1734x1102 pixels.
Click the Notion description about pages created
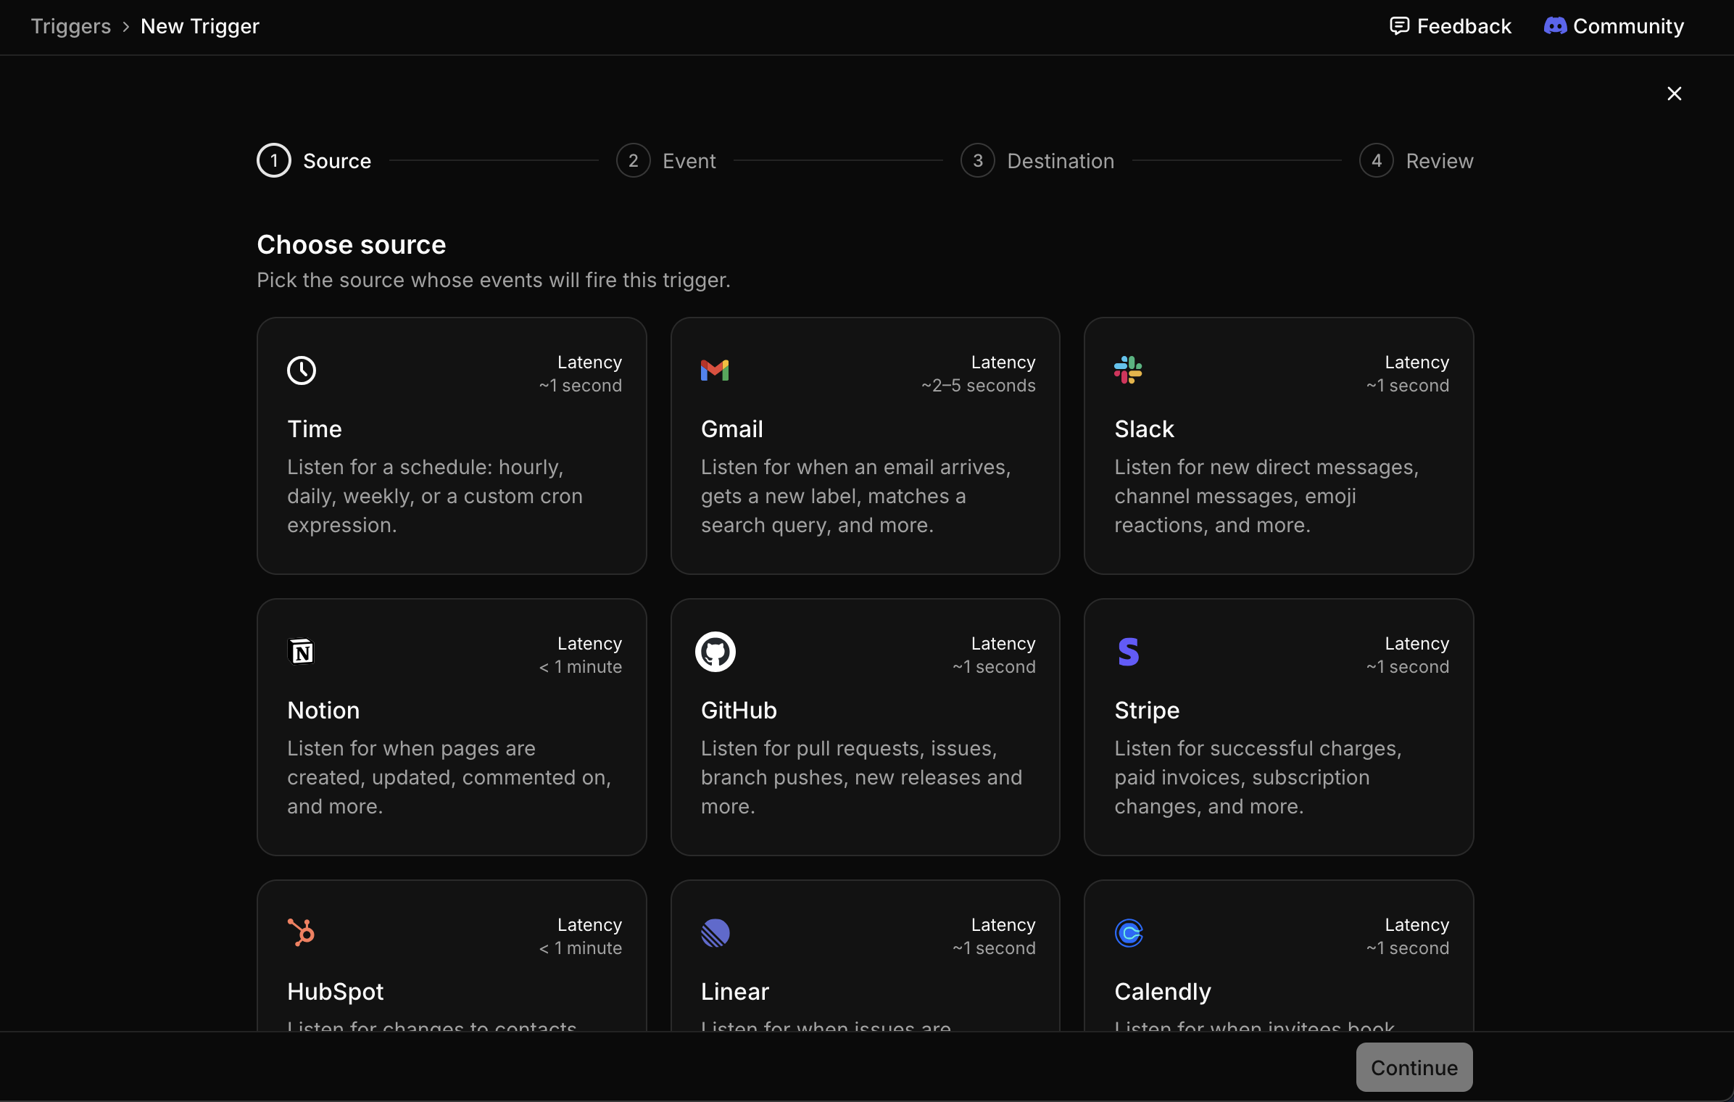pos(449,777)
